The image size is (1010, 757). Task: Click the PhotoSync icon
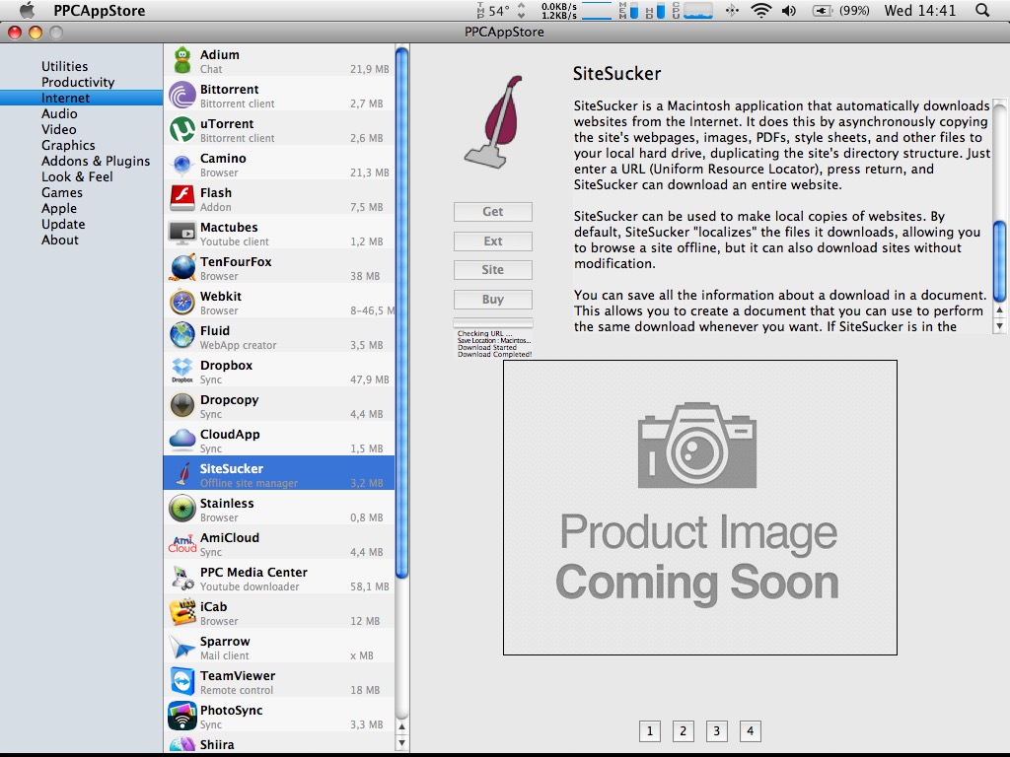(x=182, y=716)
